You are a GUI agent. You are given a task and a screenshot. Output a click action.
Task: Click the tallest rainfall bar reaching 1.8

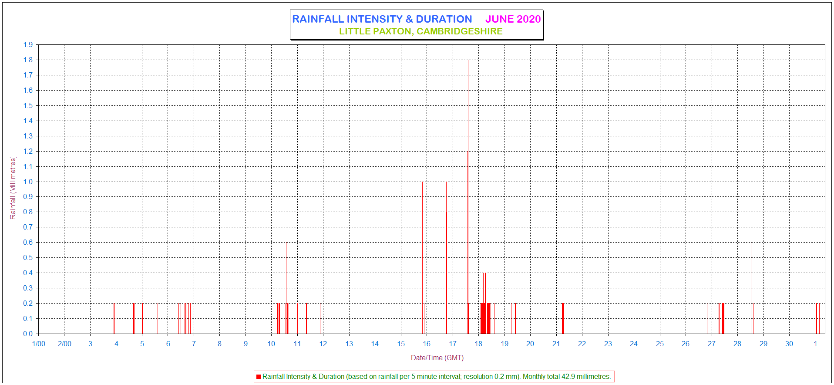pos(468,196)
